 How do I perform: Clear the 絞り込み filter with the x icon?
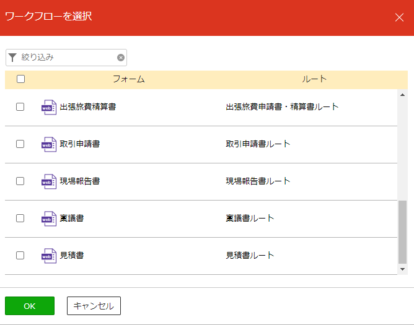pyautogui.click(x=121, y=58)
